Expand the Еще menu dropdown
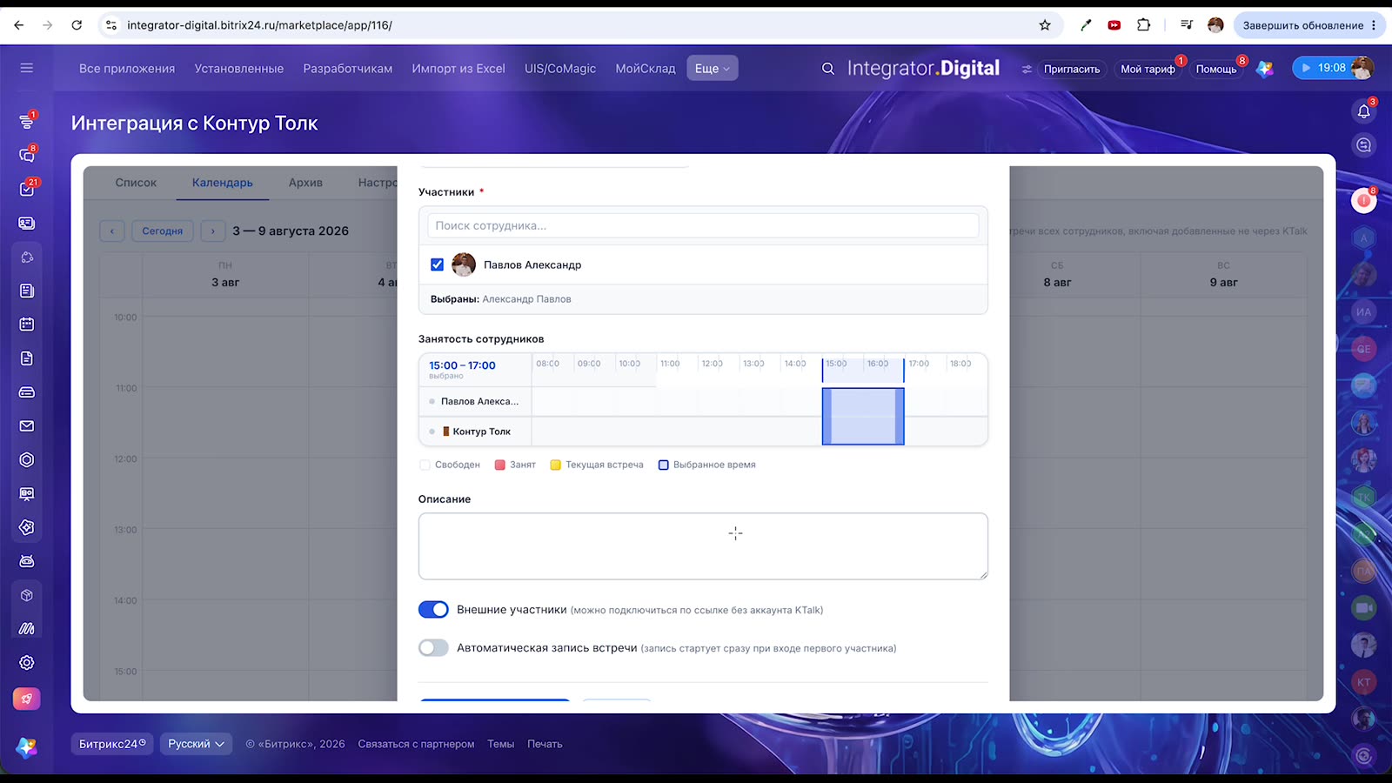The width and height of the screenshot is (1392, 783). coord(713,69)
